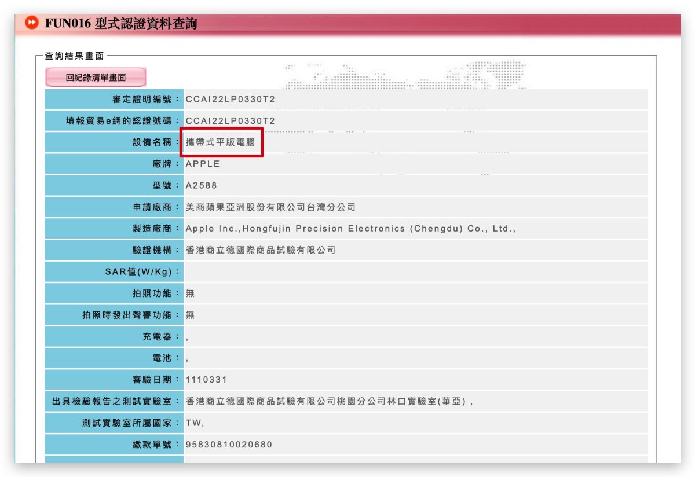Screen dimensions: 695x477
Task: Click the 製造廠商 label cell
Action: pyautogui.click(x=115, y=229)
